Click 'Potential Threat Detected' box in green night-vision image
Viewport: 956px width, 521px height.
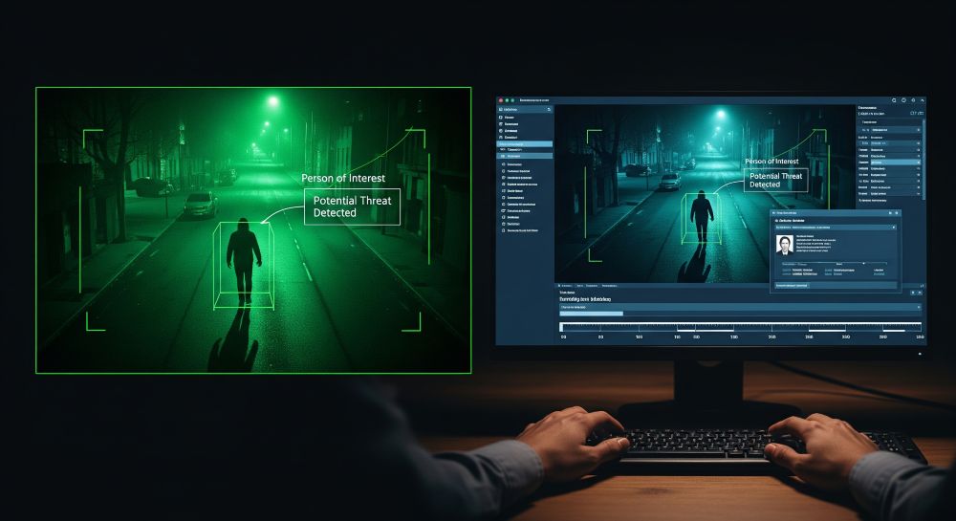[x=352, y=206]
